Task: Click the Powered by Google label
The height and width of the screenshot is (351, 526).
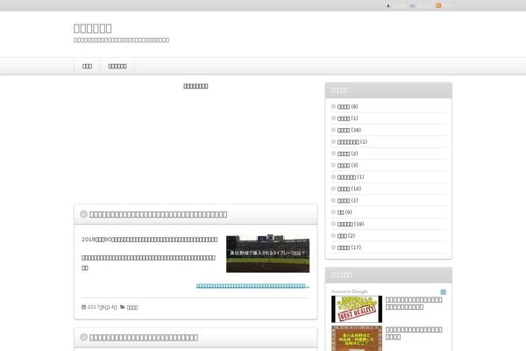Action: click(x=349, y=291)
